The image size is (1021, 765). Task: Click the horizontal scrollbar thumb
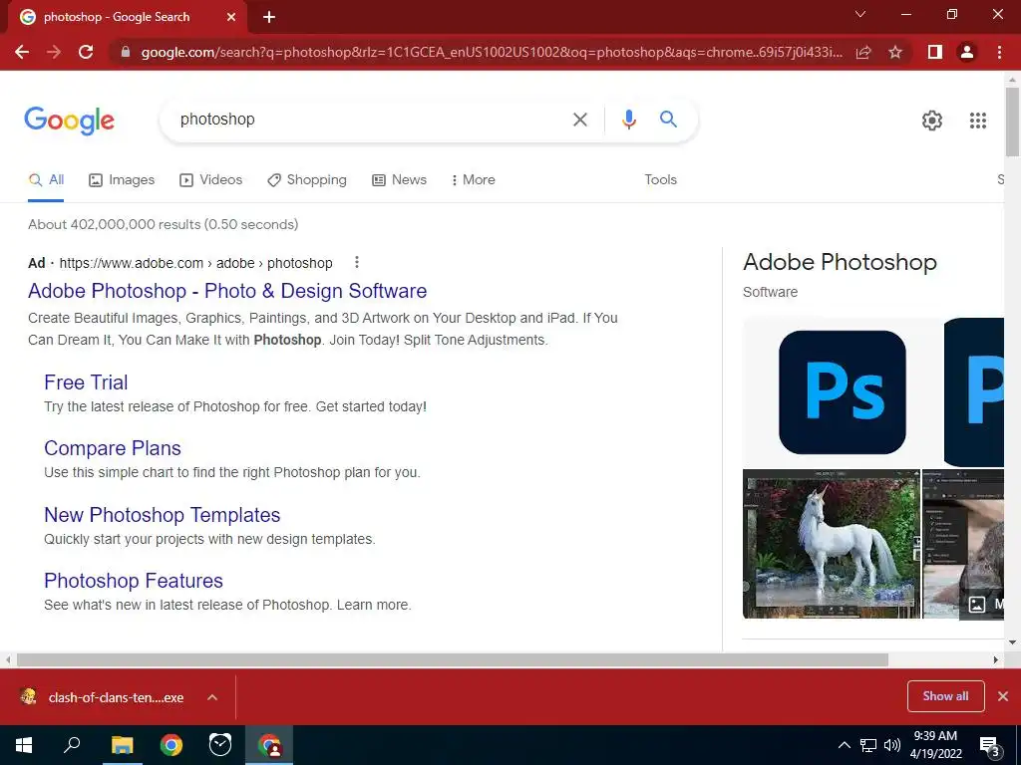click(453, 659)
